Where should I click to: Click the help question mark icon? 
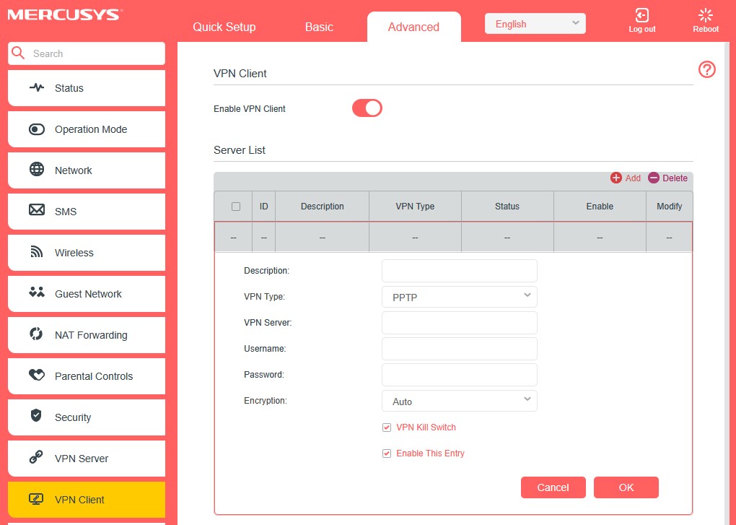coord(706,69)
